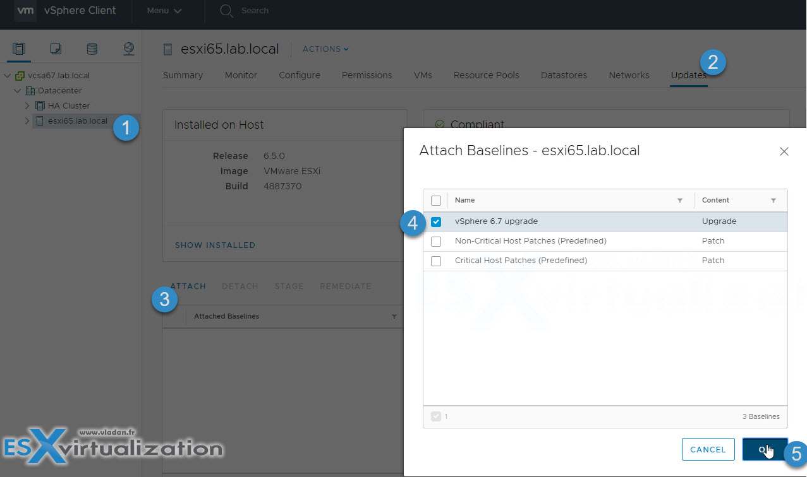The width and height of the screenshot is (807, 477).
Task: Expand the esxi65.lab.local tree node
Action: (27, 121)
